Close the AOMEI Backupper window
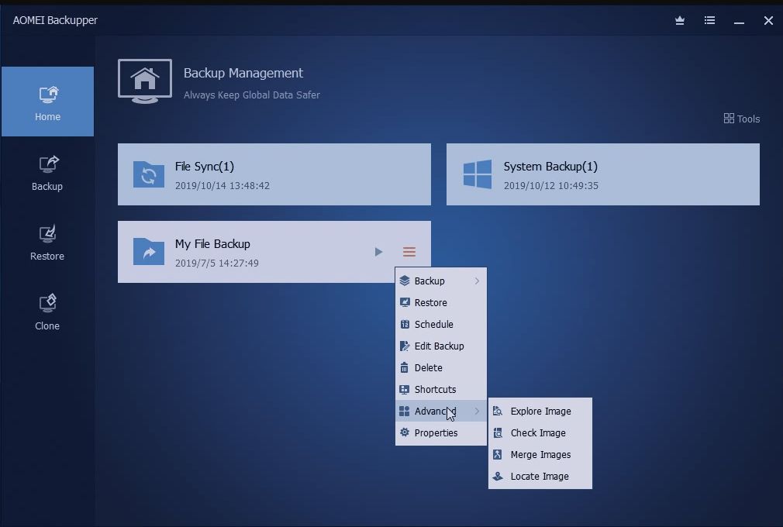The image size is (783, 527). coord(768,20)
